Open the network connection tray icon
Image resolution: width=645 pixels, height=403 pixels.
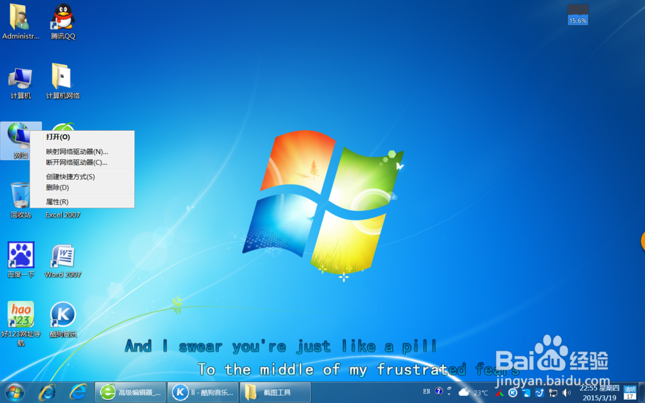(x=553, y=393)
